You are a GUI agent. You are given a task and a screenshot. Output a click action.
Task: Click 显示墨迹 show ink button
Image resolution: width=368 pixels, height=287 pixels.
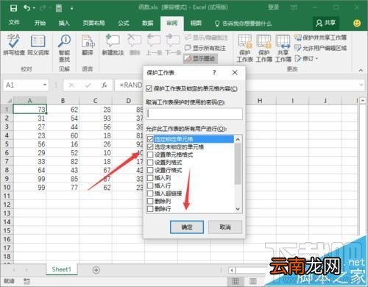(x=200, y=59)
